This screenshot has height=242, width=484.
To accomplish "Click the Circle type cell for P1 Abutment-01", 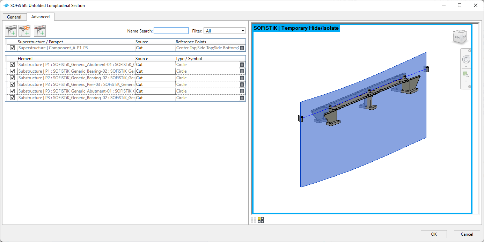I will pos(207,65).
